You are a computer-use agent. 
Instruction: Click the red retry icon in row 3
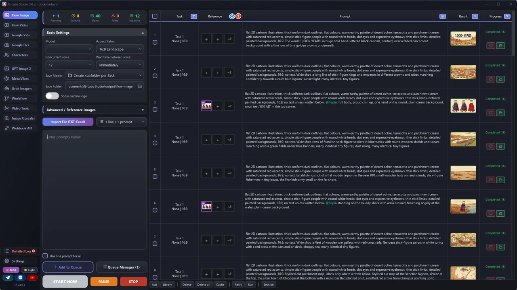point(491,113)
